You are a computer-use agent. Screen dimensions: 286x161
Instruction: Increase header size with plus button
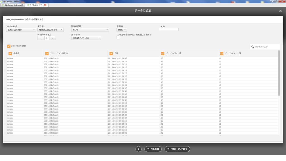click(x=53, y=38)
